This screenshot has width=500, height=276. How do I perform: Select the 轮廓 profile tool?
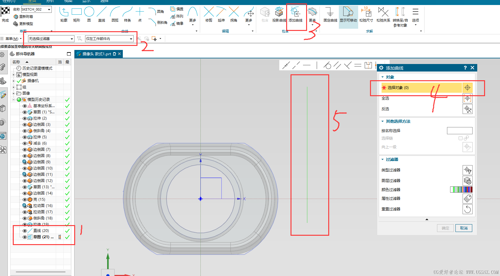[64, 12]
